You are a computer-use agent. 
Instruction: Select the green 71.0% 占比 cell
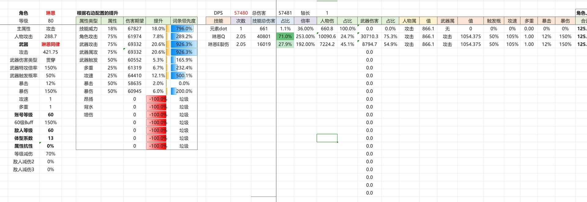(285, 37)
